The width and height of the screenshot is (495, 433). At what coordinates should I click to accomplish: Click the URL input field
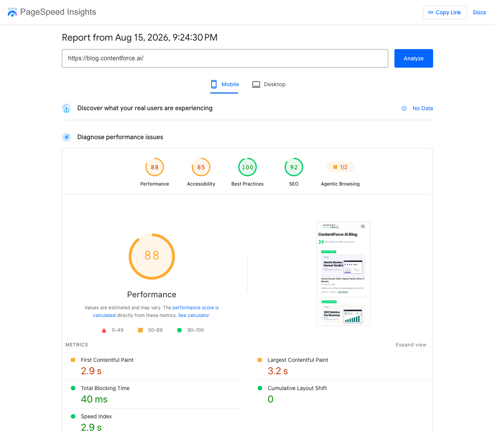[225, 58]
